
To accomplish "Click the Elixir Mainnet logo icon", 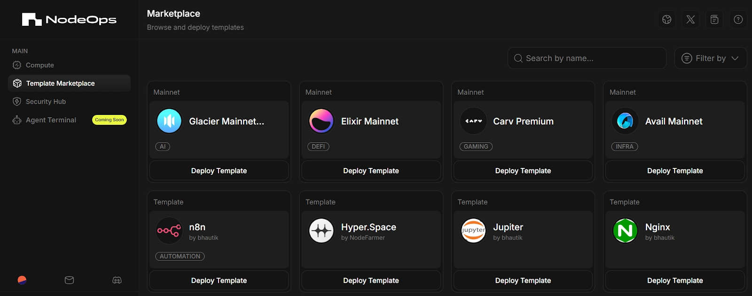I will 321,121.
